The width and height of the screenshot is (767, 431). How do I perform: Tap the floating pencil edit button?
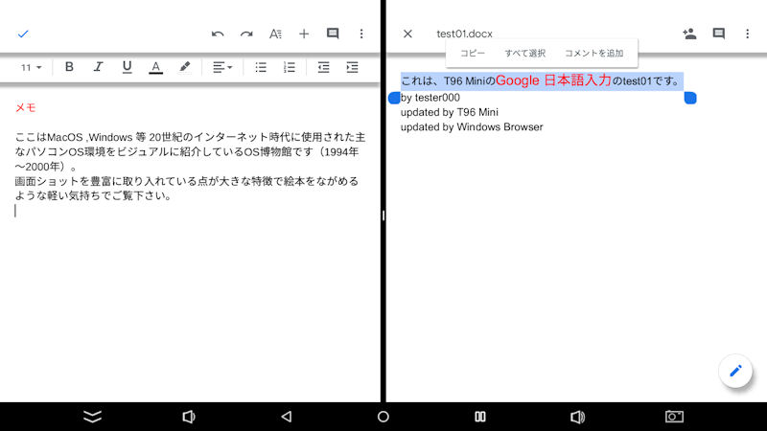pos(735,371)
